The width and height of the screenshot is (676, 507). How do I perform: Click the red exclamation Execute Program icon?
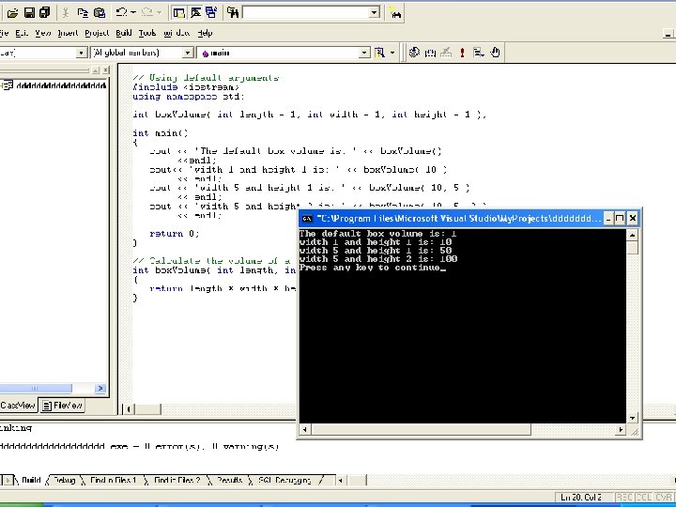(x=461, y=53)
